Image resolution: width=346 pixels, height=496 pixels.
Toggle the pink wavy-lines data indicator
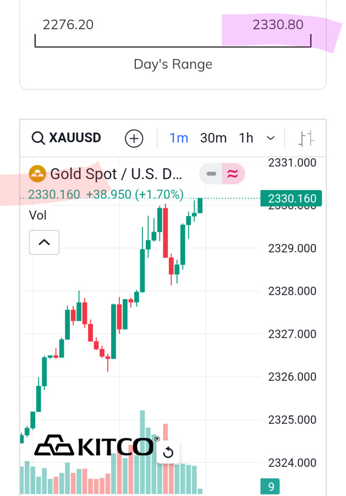(233, 174)
